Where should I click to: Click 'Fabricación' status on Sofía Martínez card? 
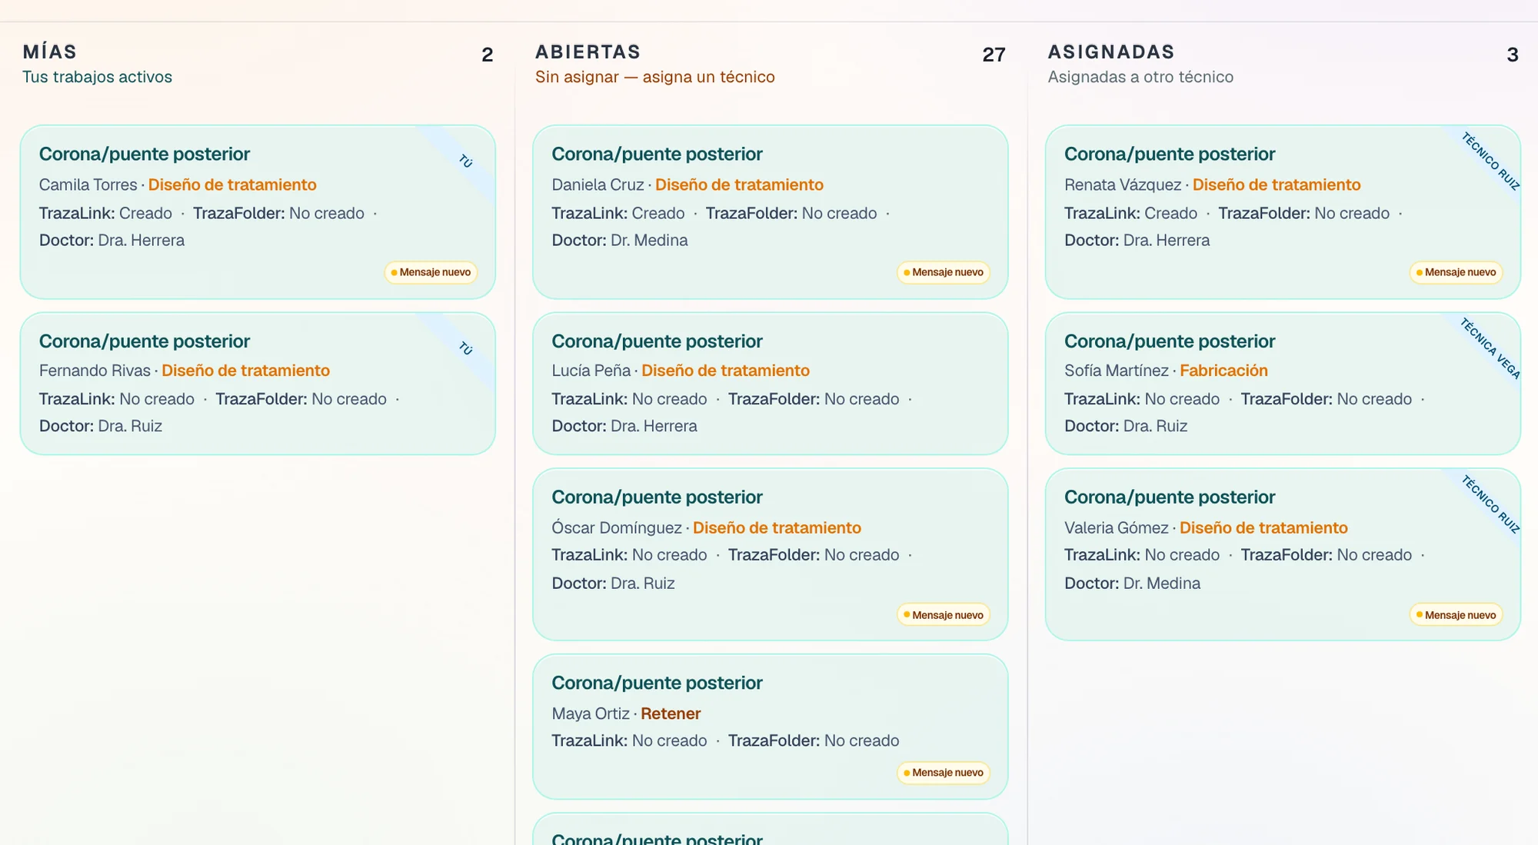(x=1223, y=371)
